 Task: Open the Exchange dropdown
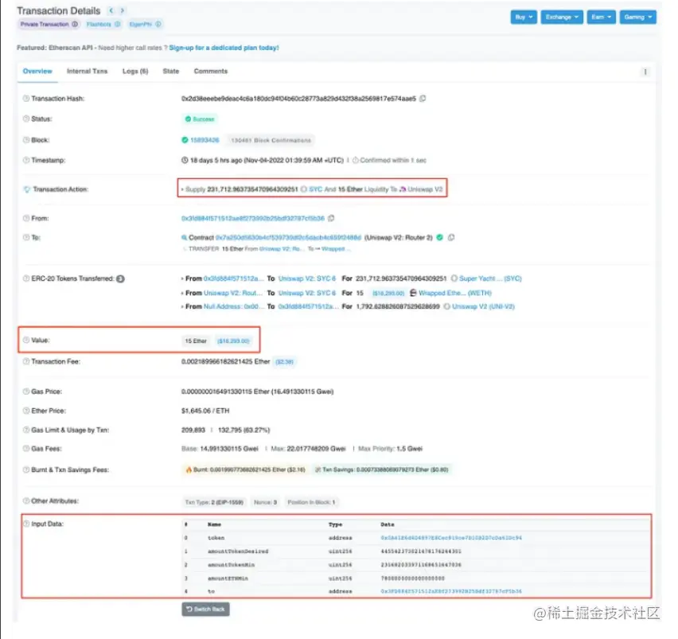pyautogui.click(x=562, y=18)
